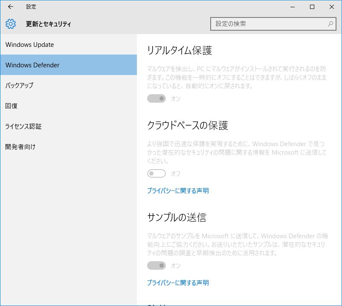This screenshot has width=342, height=306.
Task: Open privacy statement link under クラウドベースの保護
Action: (178, 191)
